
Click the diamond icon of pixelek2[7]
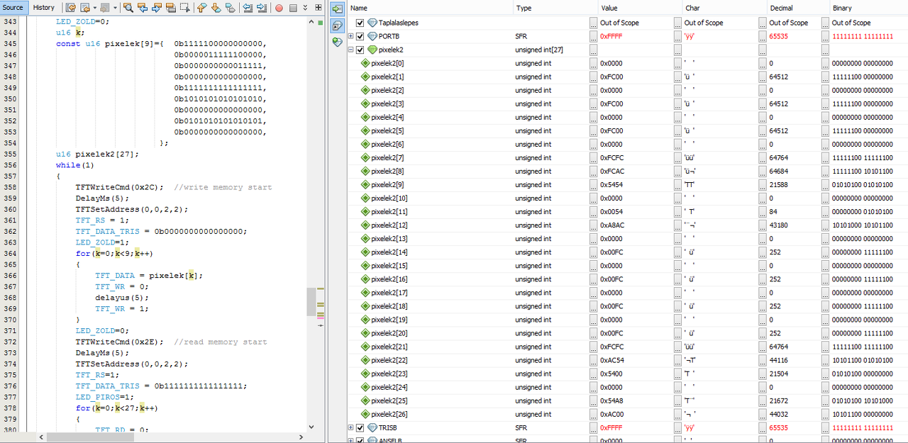click(365, 157)
